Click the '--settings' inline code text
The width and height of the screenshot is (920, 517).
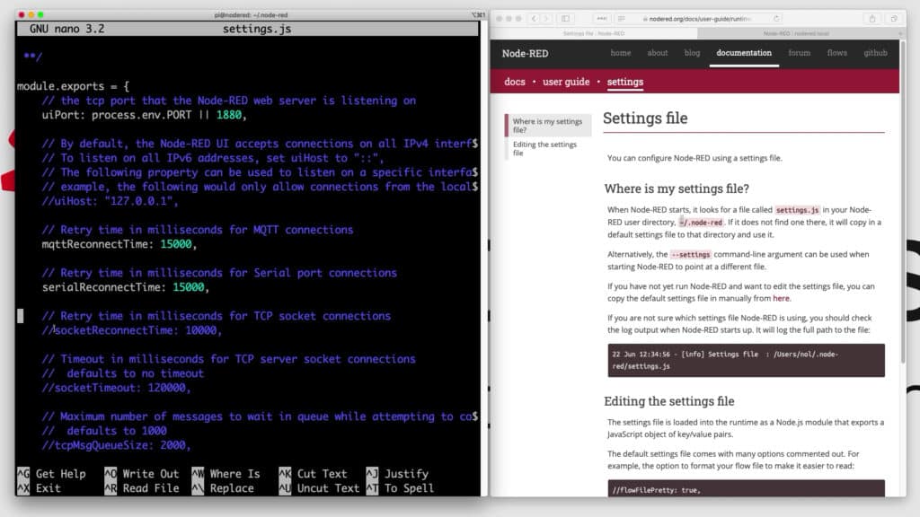[691, 254]
